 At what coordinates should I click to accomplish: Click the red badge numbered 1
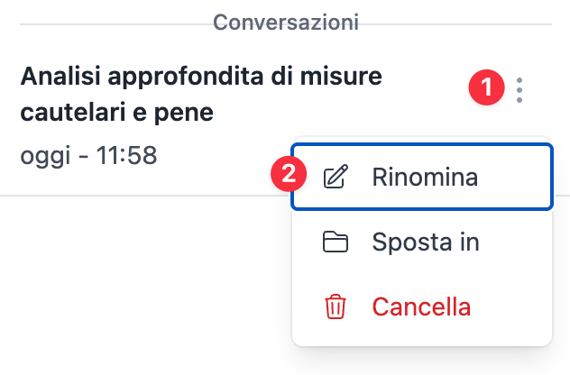486,88
